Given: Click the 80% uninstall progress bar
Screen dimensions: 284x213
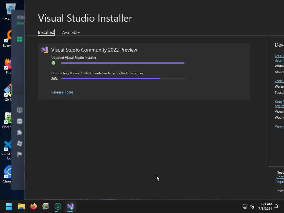Looking at the screenshot, I should [123, 78].
